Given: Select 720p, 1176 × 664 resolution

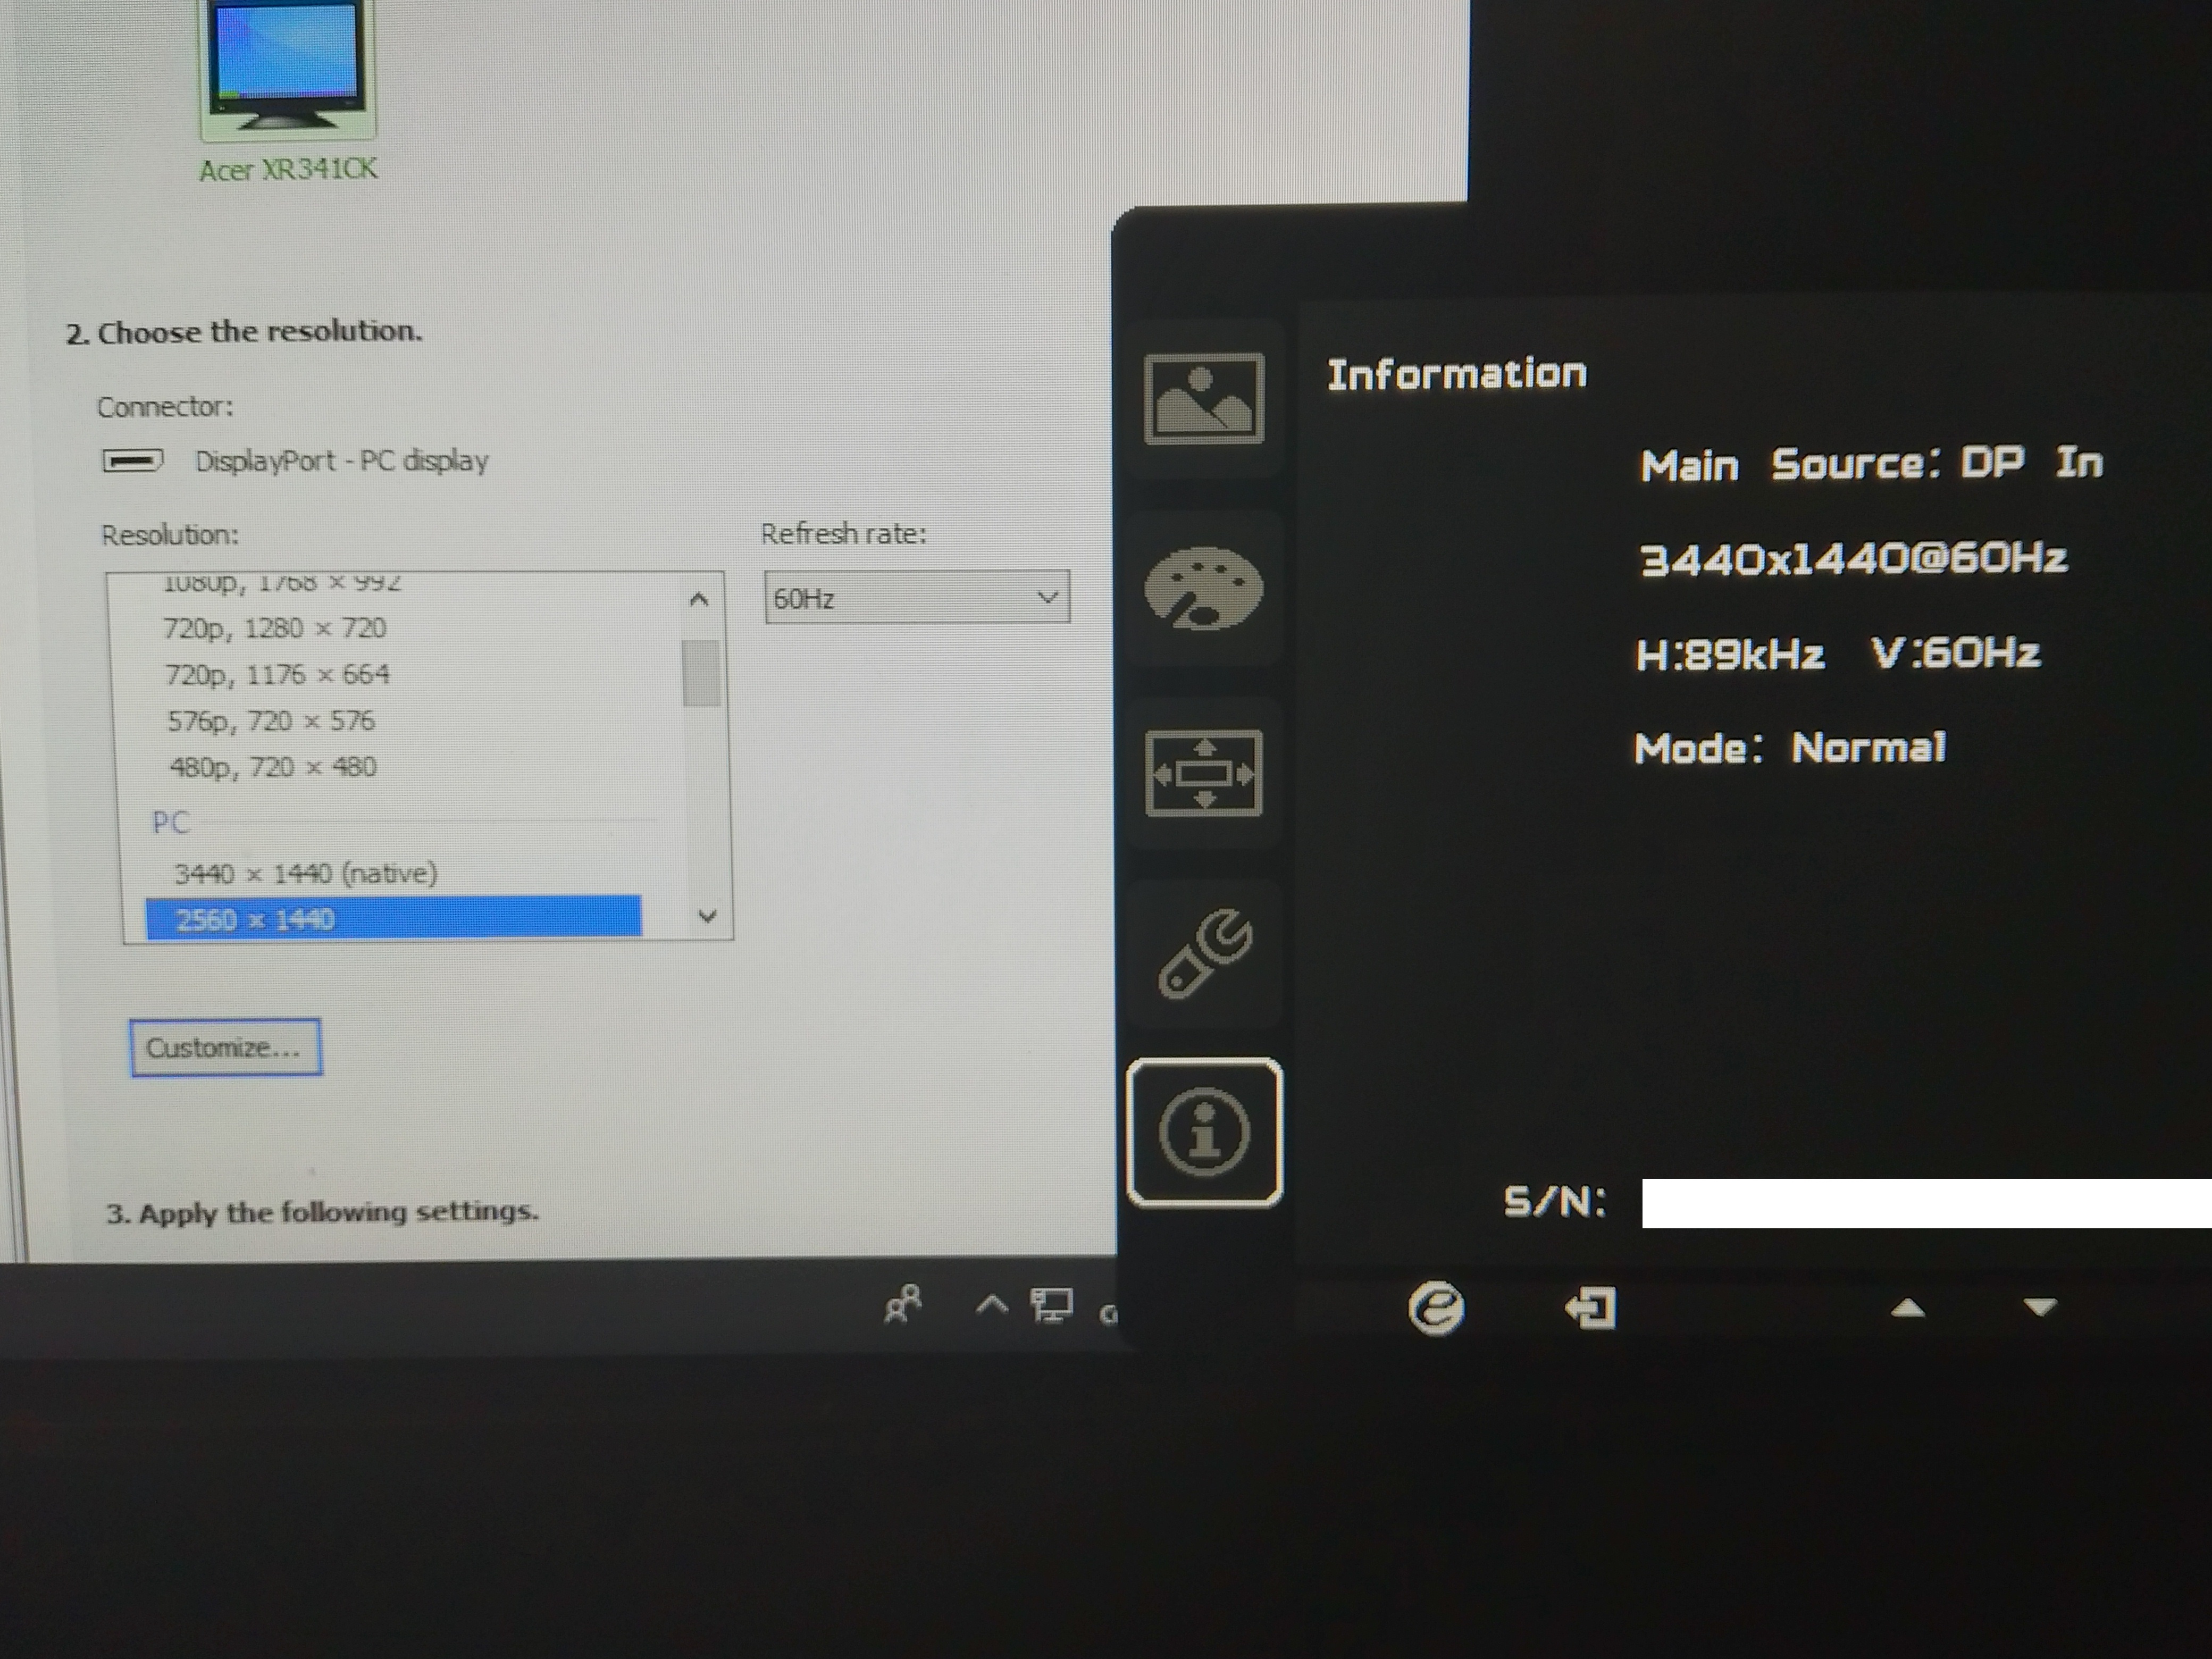Looking at the screenshot, I should point(278,675).
